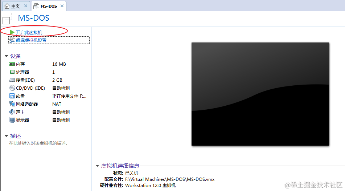Screen dimensions: 345x191
Task: Click the floppy value 正在使用文件 F:...
Action: [69, 96]
